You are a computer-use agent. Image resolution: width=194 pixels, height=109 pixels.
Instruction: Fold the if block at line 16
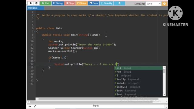(35, 61)
